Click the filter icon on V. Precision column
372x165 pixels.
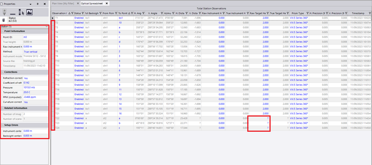pos(346,13)
